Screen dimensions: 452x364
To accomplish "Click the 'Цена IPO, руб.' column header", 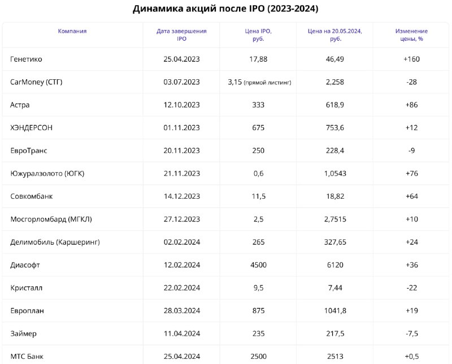I will 258,35.
